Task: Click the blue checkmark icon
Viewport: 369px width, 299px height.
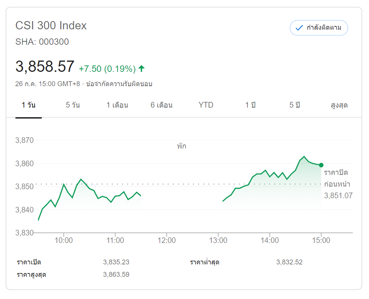Action: coord(299,28)
